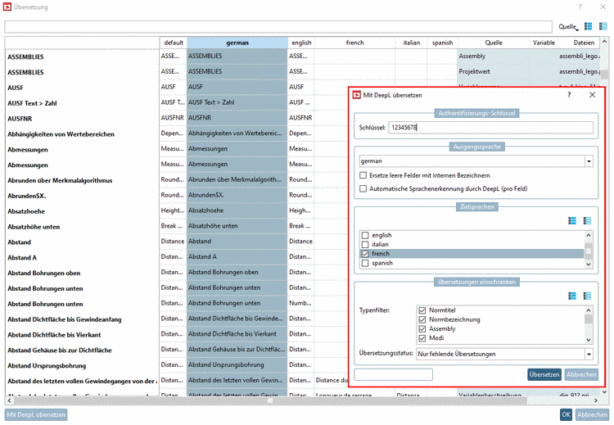This screenshot has width=614, height=425.
Task: Select 'Absatzhöhe unten' cell in german column
Action: (x=237, y=226)
